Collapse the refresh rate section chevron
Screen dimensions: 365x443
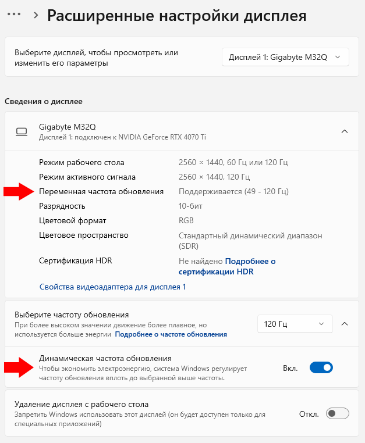pos(345,324)
